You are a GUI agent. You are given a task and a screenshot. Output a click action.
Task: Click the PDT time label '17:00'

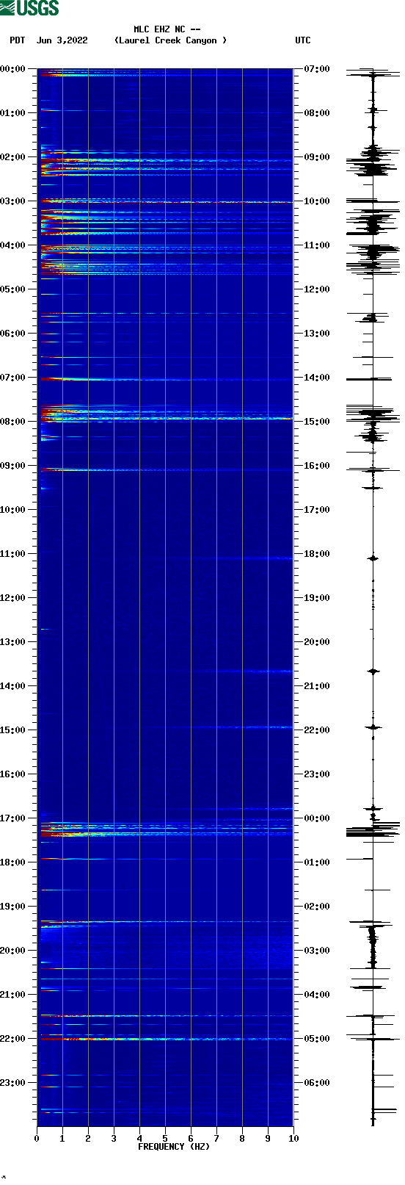(12, 818)
